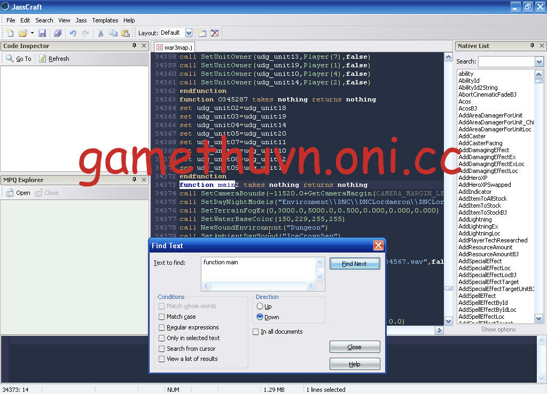Enable the Match case checkbox

pyautogui.click(x=161, y=317)
